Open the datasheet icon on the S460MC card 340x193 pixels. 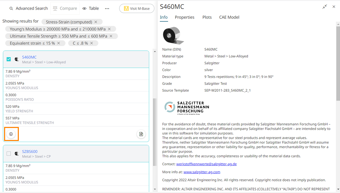click(x=141, y=134)
